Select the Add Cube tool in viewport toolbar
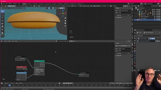Screen dimensions: 161x90 pyautogui.click(x=3, y=36)
